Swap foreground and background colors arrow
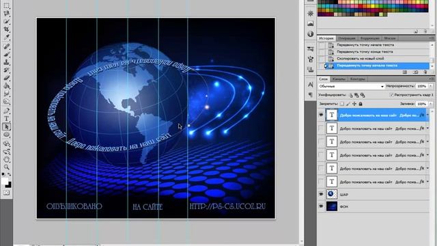Image resolution: width=437 pixels, height=246 pixels. point(9,174)
